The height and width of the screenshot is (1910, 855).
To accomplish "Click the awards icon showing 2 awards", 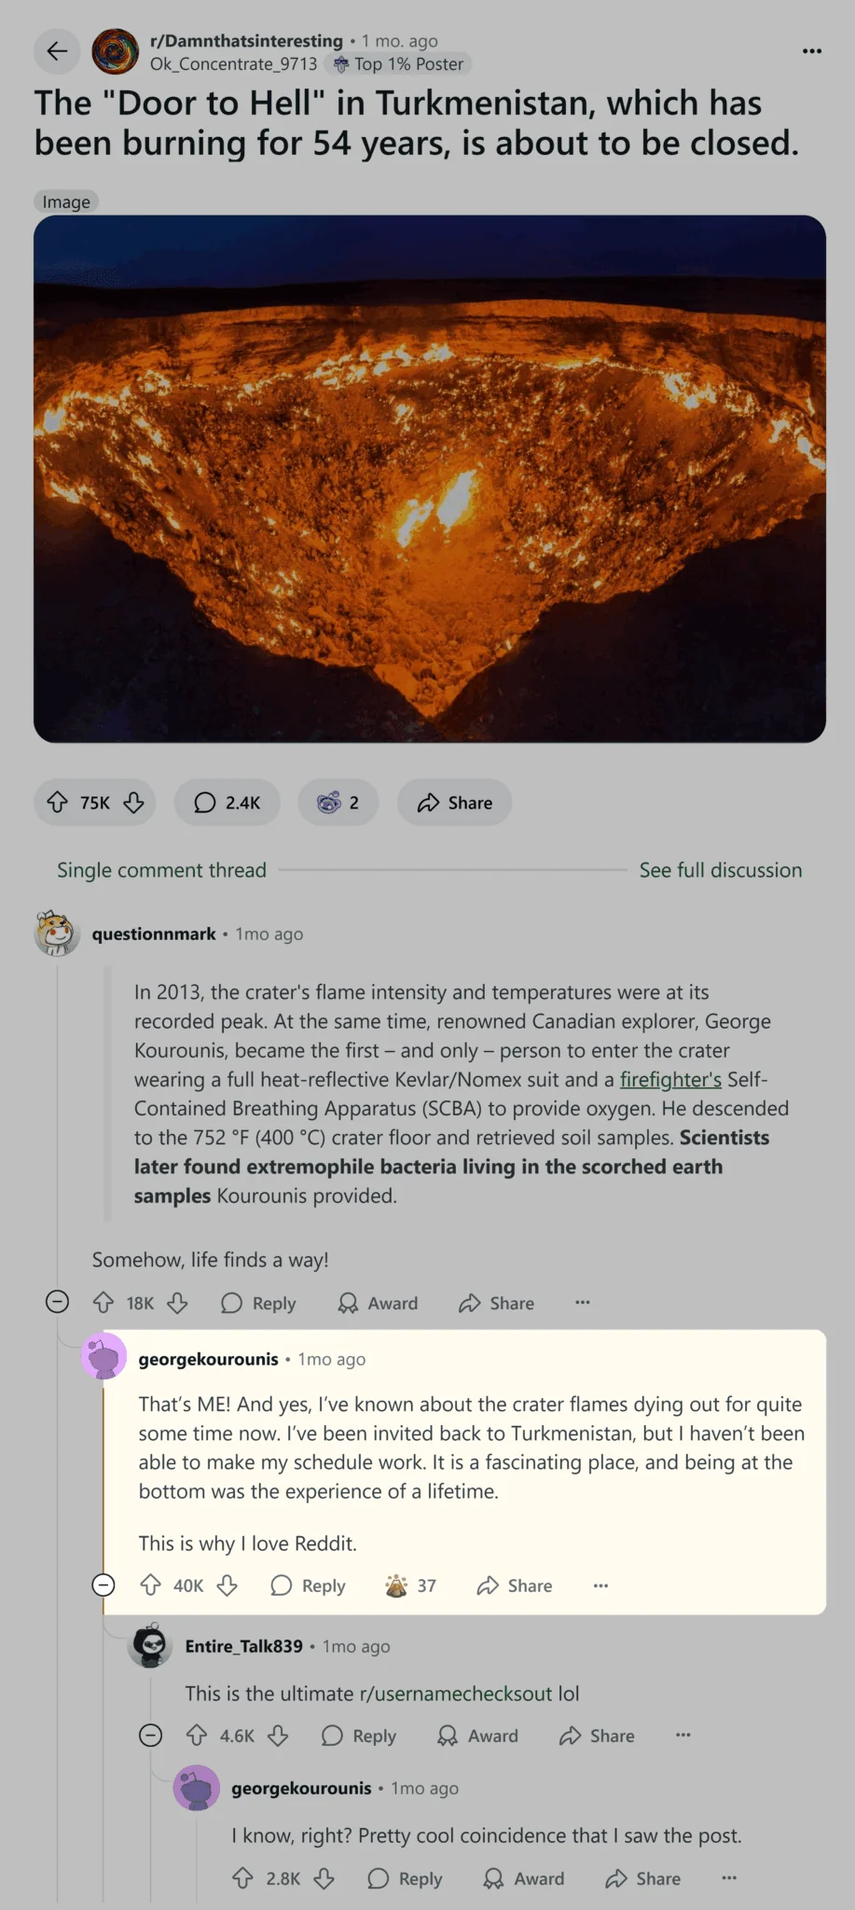I will pos(328,802).
